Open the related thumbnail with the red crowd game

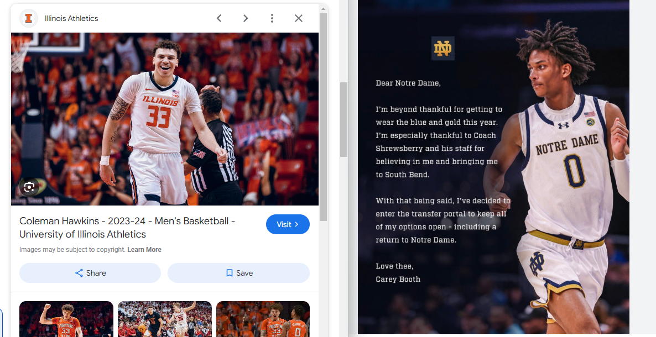[165, 319]
